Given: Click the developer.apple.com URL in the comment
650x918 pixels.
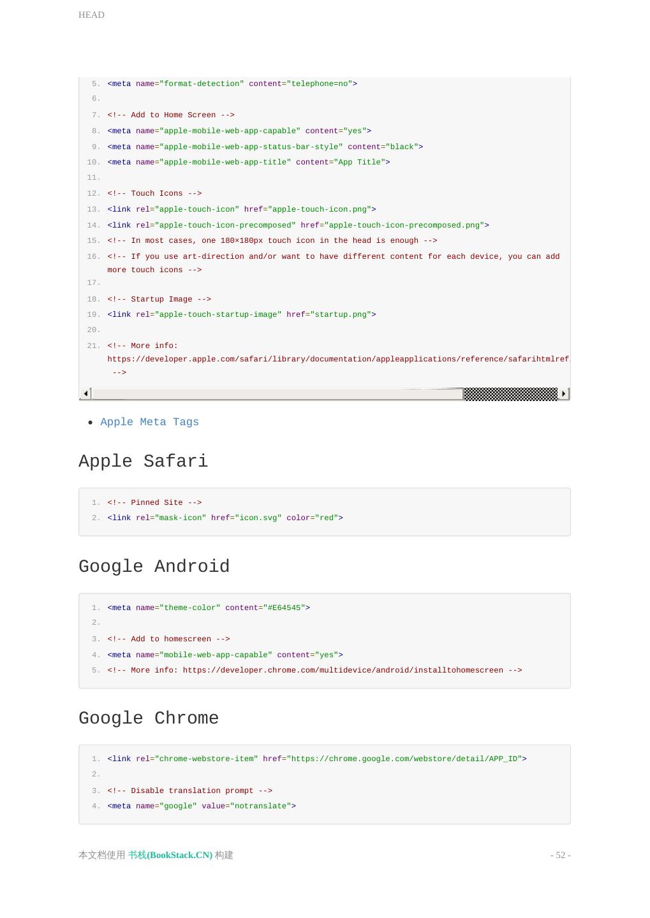Looking at the screenshot, I should click(x=338, y=359).
